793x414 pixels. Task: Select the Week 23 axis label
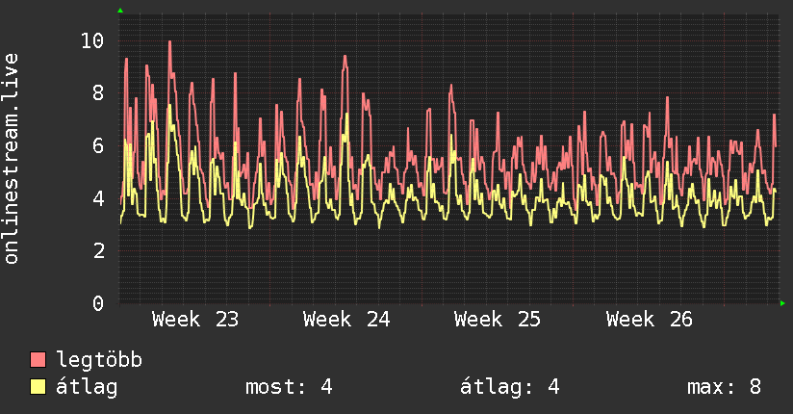pyautogui.click(x=195, y=320)
